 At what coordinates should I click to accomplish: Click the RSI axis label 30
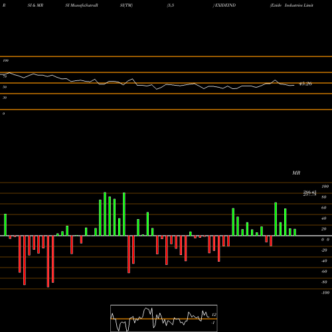pyautogui.click(x=5, y=98)
